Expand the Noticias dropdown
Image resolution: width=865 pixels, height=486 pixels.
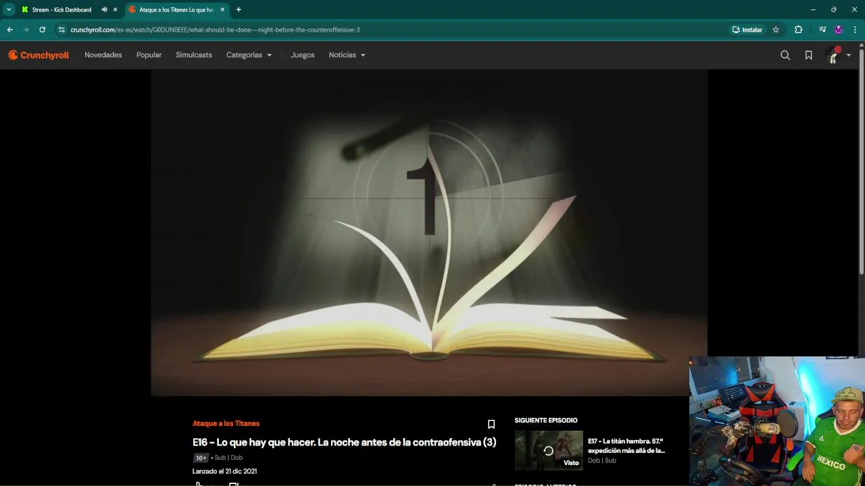pyautogui.click(x=347, y=55)
